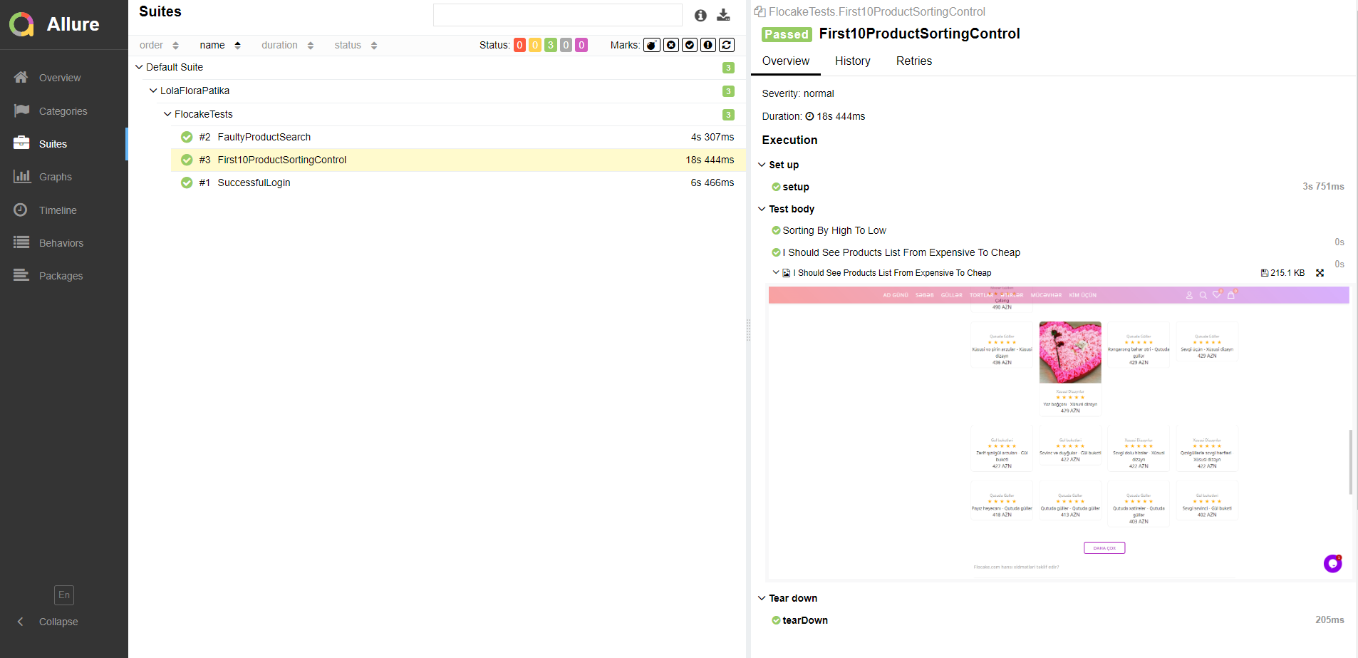Toggle the flaky marks filter
Screen dimensions: 1358x658
click(x=652, y=45)
